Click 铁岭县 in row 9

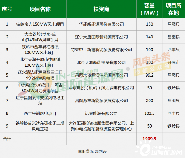coord(174,126)
